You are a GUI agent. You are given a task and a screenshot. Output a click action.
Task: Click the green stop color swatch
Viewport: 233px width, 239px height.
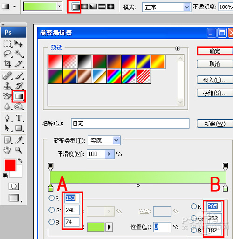click(x=96, y=227)
